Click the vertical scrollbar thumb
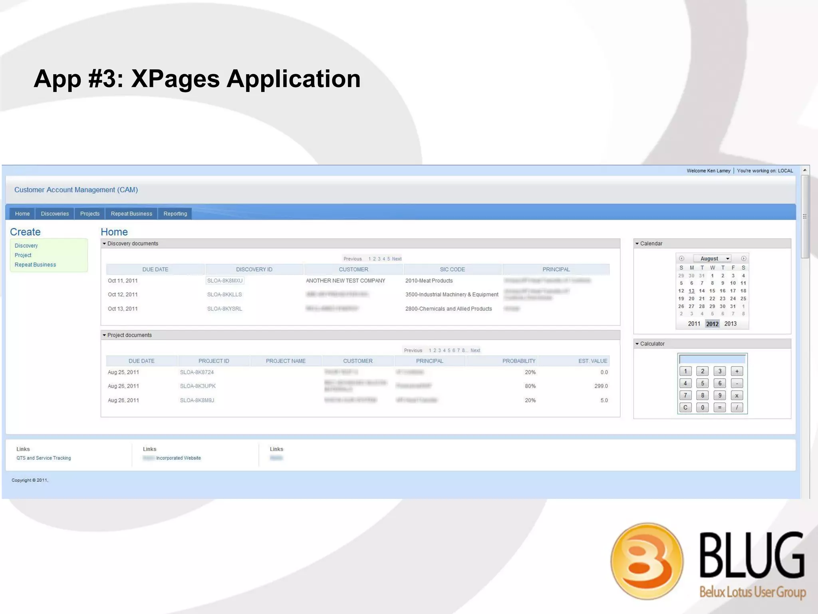The width and height of the screenshot is (818, 614). (805, 217)
